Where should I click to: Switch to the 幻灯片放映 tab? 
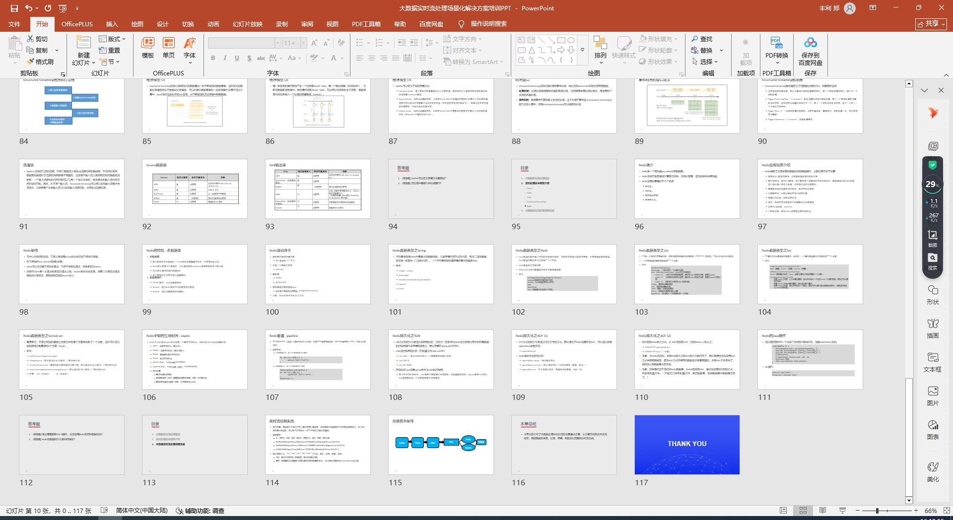pos(247,24)
